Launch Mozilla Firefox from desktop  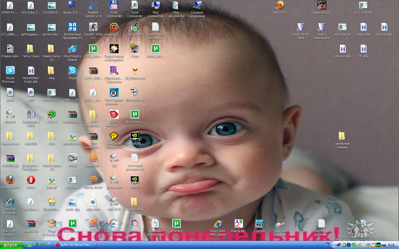[x=10, y=182]
